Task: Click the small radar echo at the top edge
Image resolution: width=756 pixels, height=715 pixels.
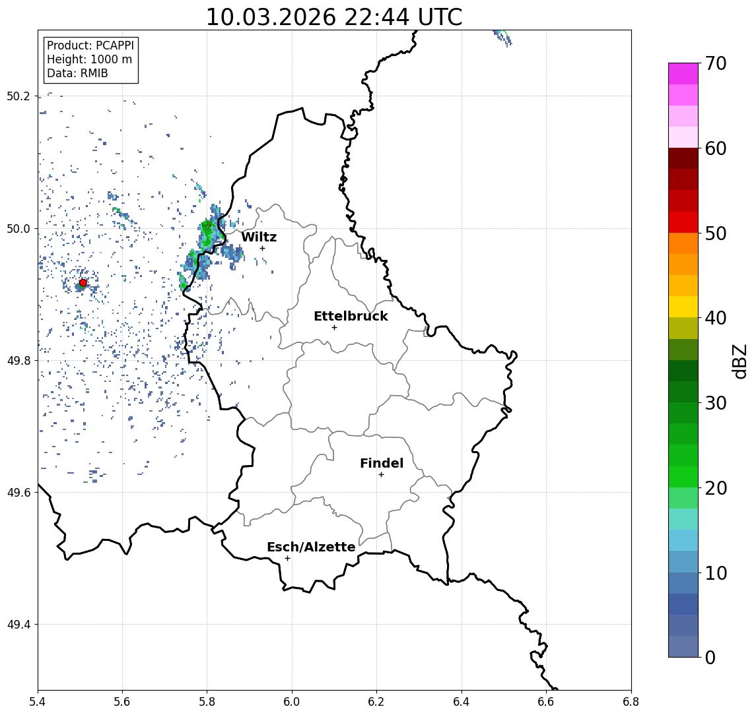Action: coord(502,38)
